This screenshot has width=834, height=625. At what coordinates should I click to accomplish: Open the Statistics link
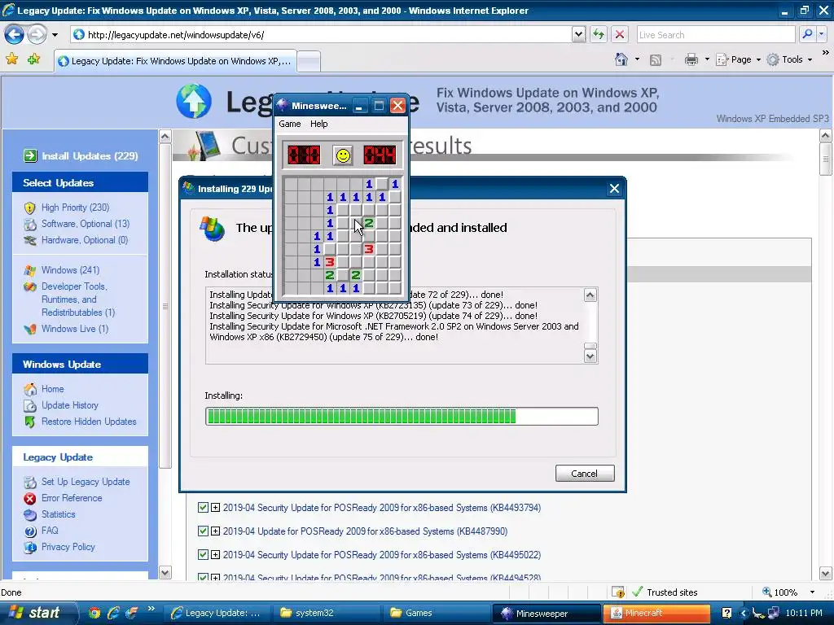pos(59,514)
